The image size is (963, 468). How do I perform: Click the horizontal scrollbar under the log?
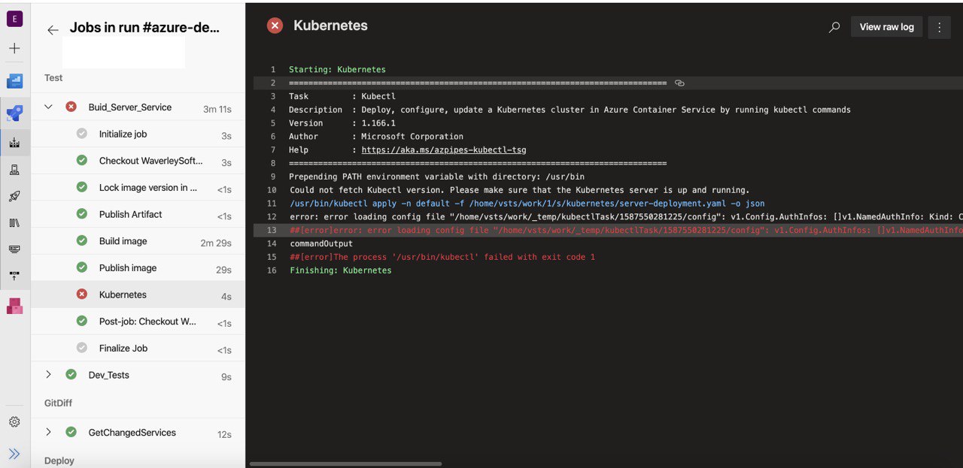pyautogui.click(x=345, y=463)
